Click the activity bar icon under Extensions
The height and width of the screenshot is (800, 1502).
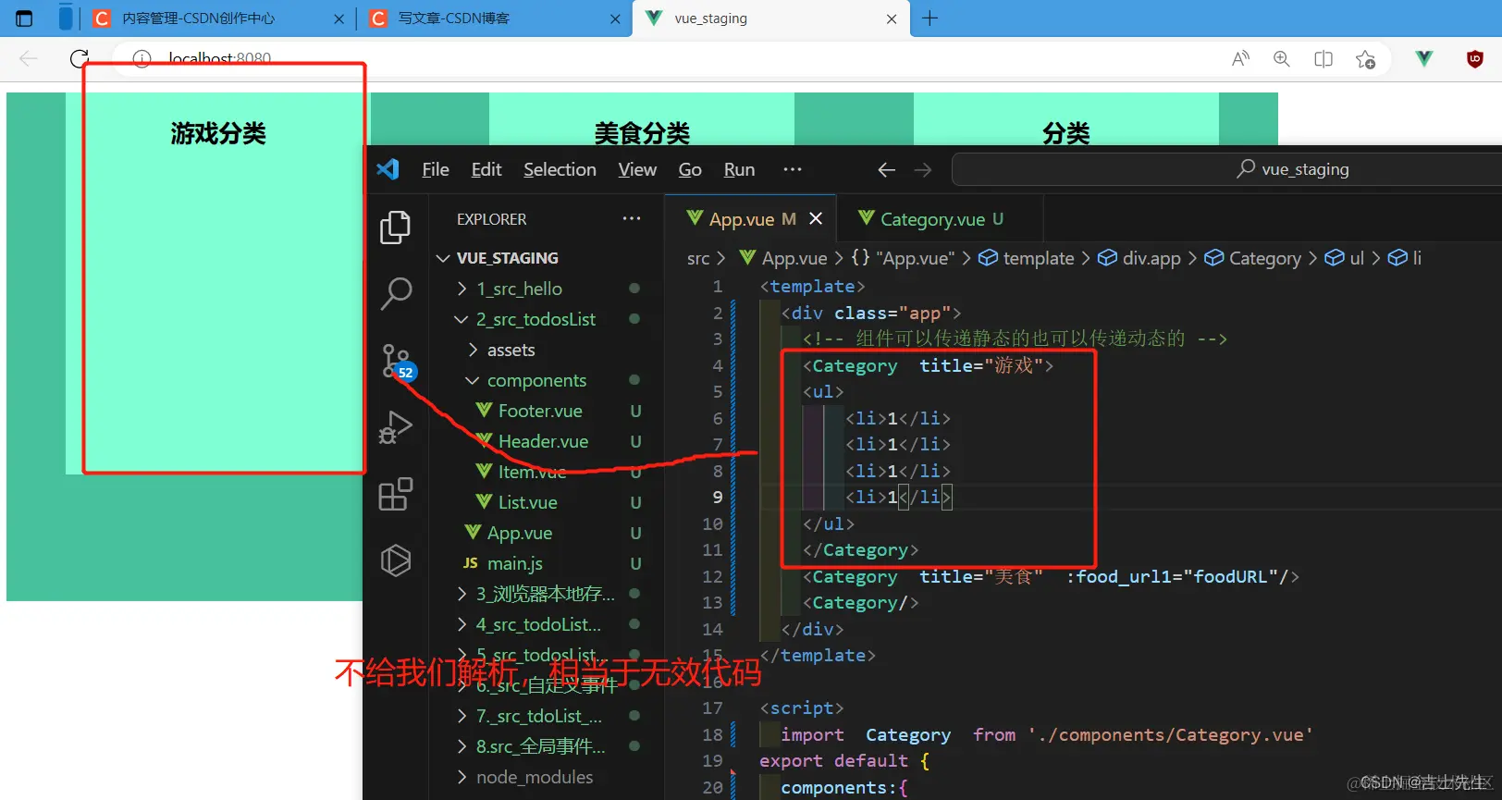click(396, 560)
